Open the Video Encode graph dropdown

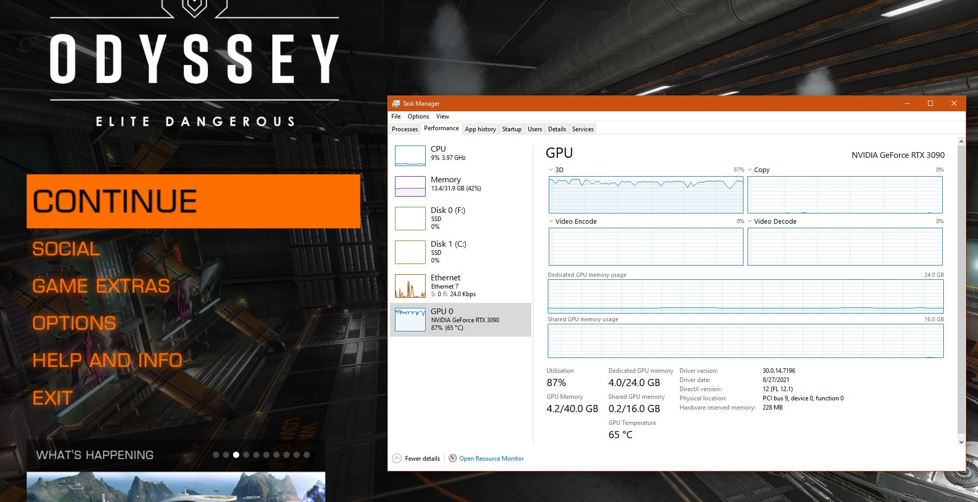coord(551,221)
